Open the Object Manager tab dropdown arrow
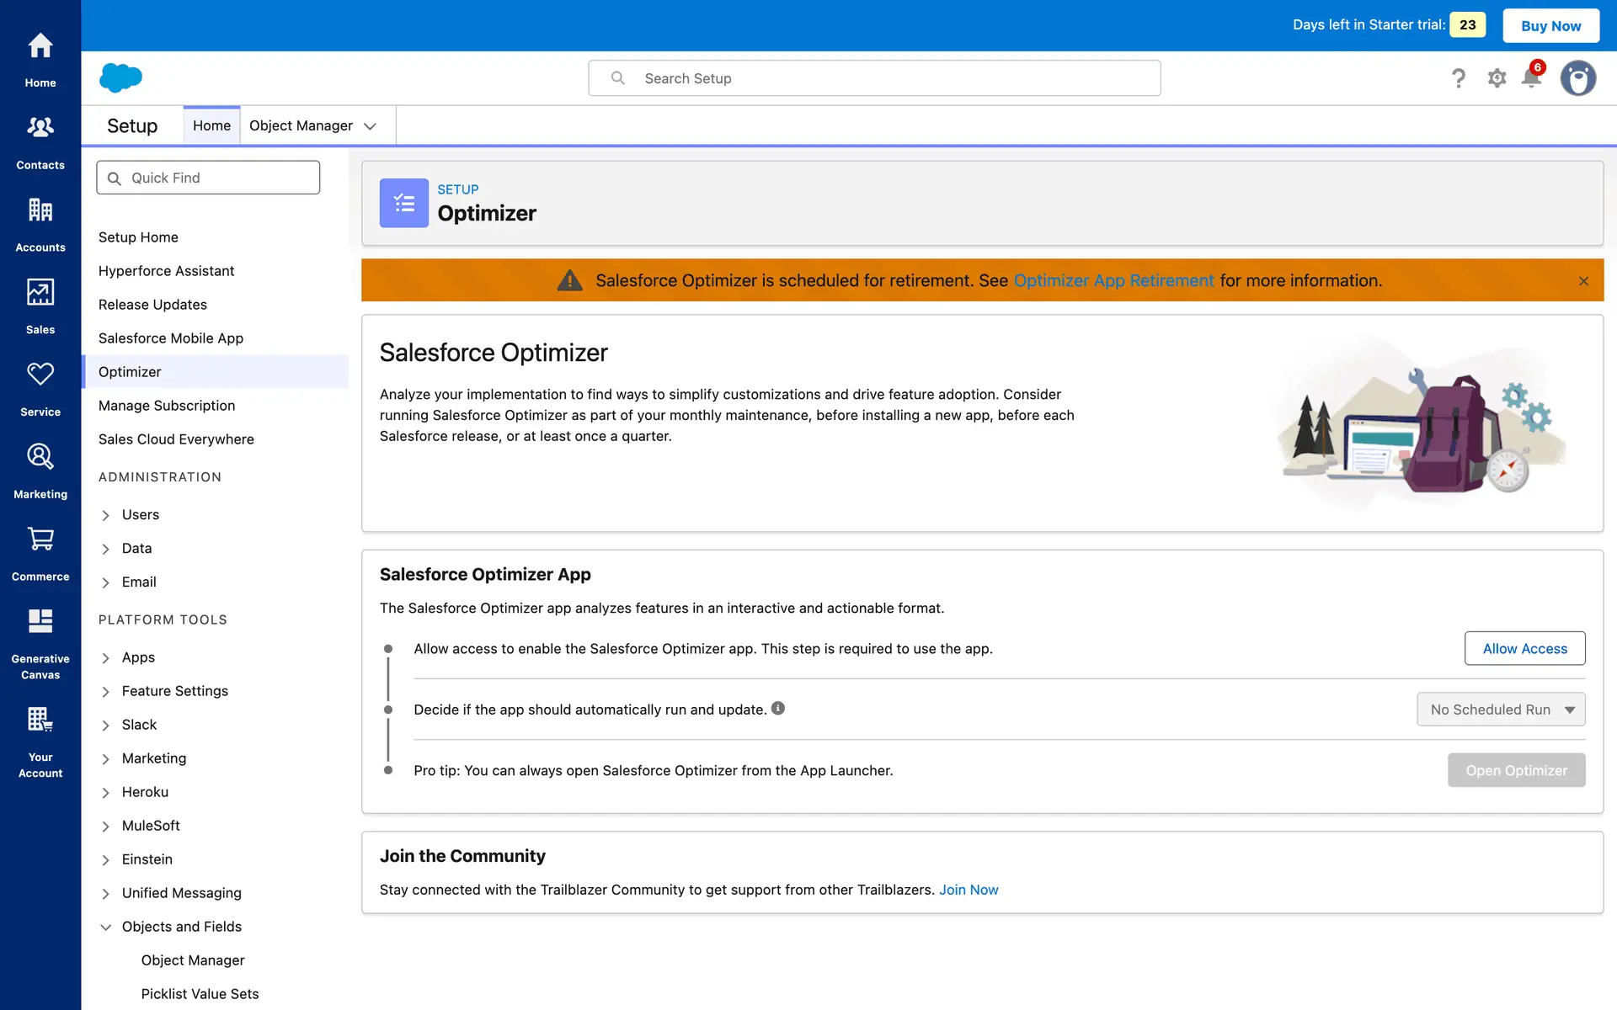The width and height of the screenshot is (1617, 1010). tap(370, 126)
